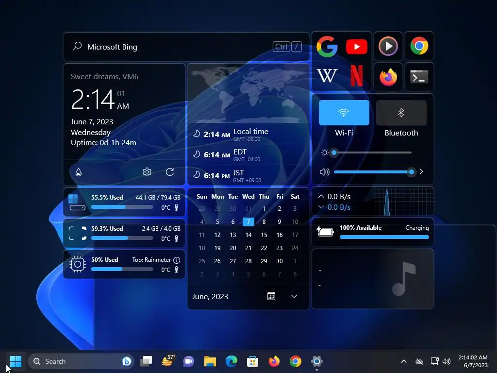Viewport: 497px width, 373px height.
Task: Click the Local time row
Action: coord(248,135)
